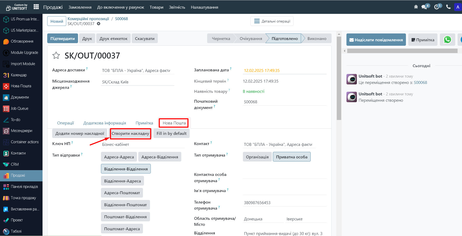Switch to the Додаткова інформація tab

pyautogui.click(x=105, y=123)
